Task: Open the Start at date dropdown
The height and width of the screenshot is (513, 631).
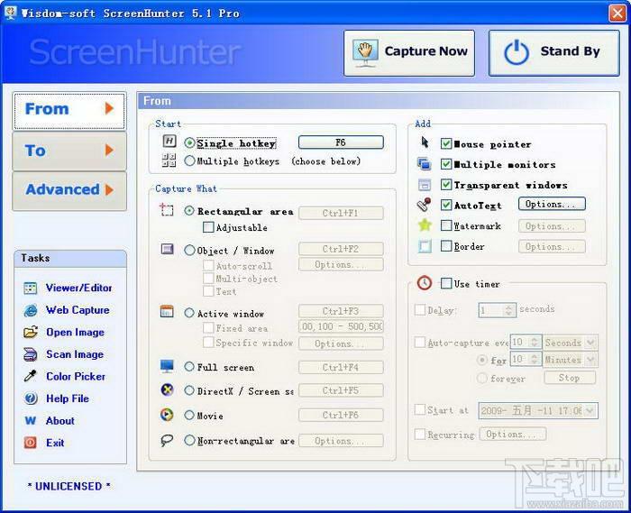Action: pyautogui.click(x=590, y=410)
